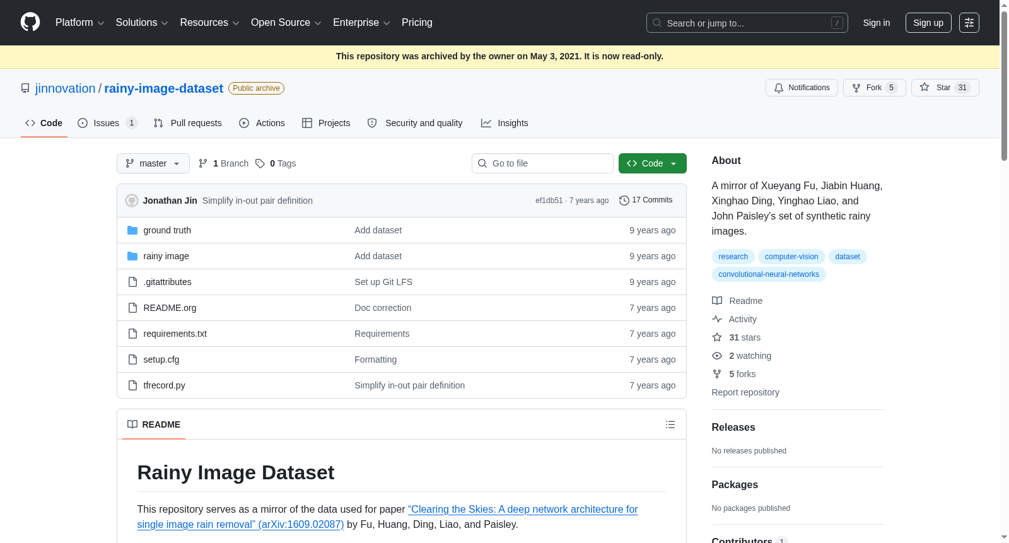
Task: Expand the Resources menu
Action: [209, 23]
